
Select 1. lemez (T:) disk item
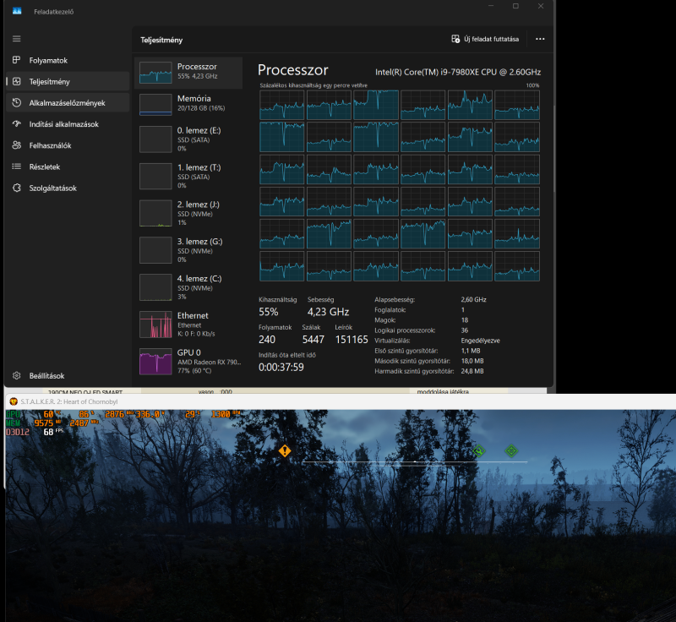[x=188, y=176]
